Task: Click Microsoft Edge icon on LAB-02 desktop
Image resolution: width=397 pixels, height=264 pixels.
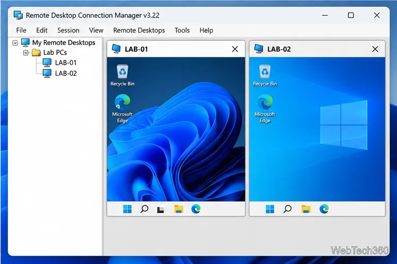Action: 265,108
